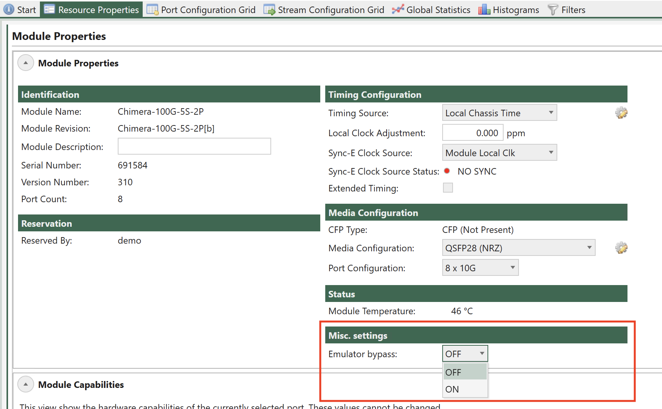This screenshot has width=662, height=409.
Task: Click the Histograms bar chart icon
Action: coord(484,10)
